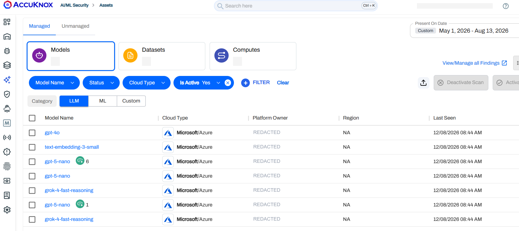The height and width of the screenshot is (231, 519).
Task: Click the orange document icon on the Datasets card
Action: [130, 55]
